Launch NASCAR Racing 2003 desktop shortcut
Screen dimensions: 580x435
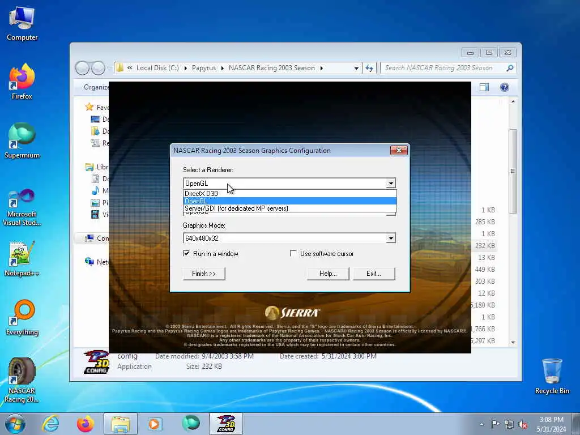(x=22, y=380)
